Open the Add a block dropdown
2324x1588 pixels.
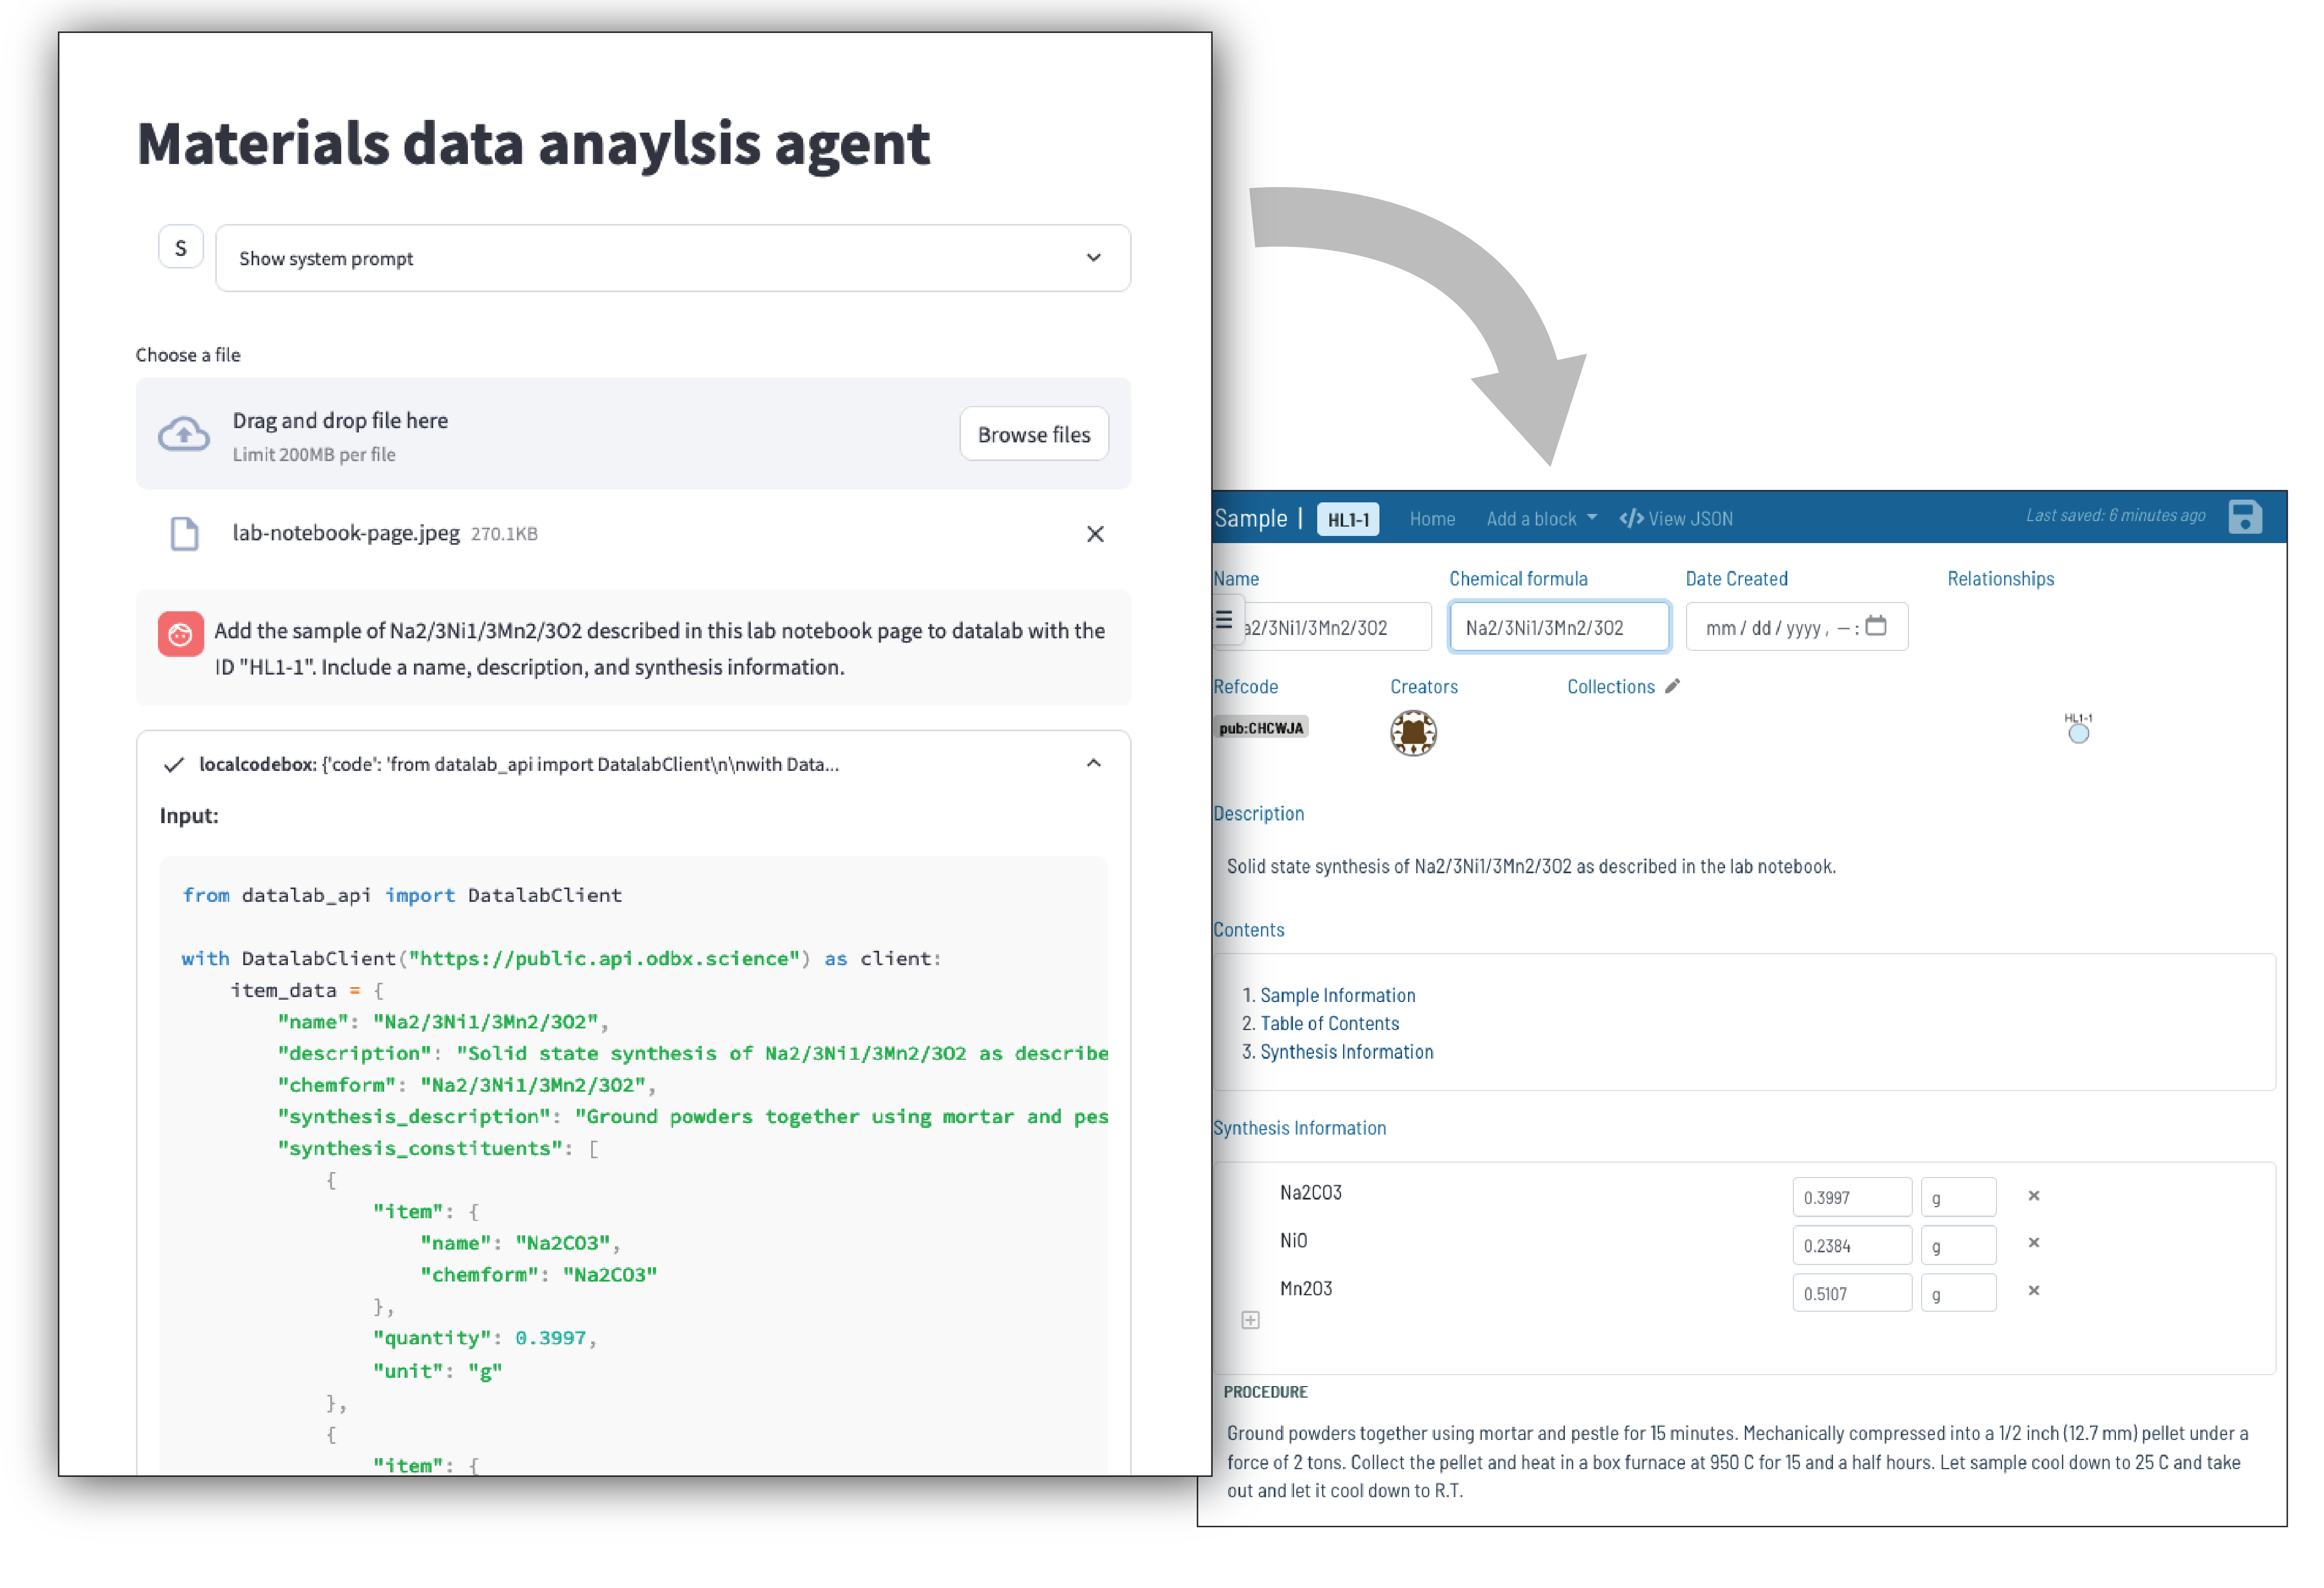(1540, 519)
